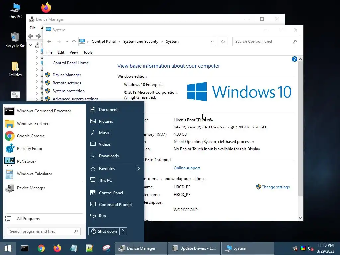Collapse root node in Device Manager tree
The image size is (340, 255).
(x=30, y=45)
